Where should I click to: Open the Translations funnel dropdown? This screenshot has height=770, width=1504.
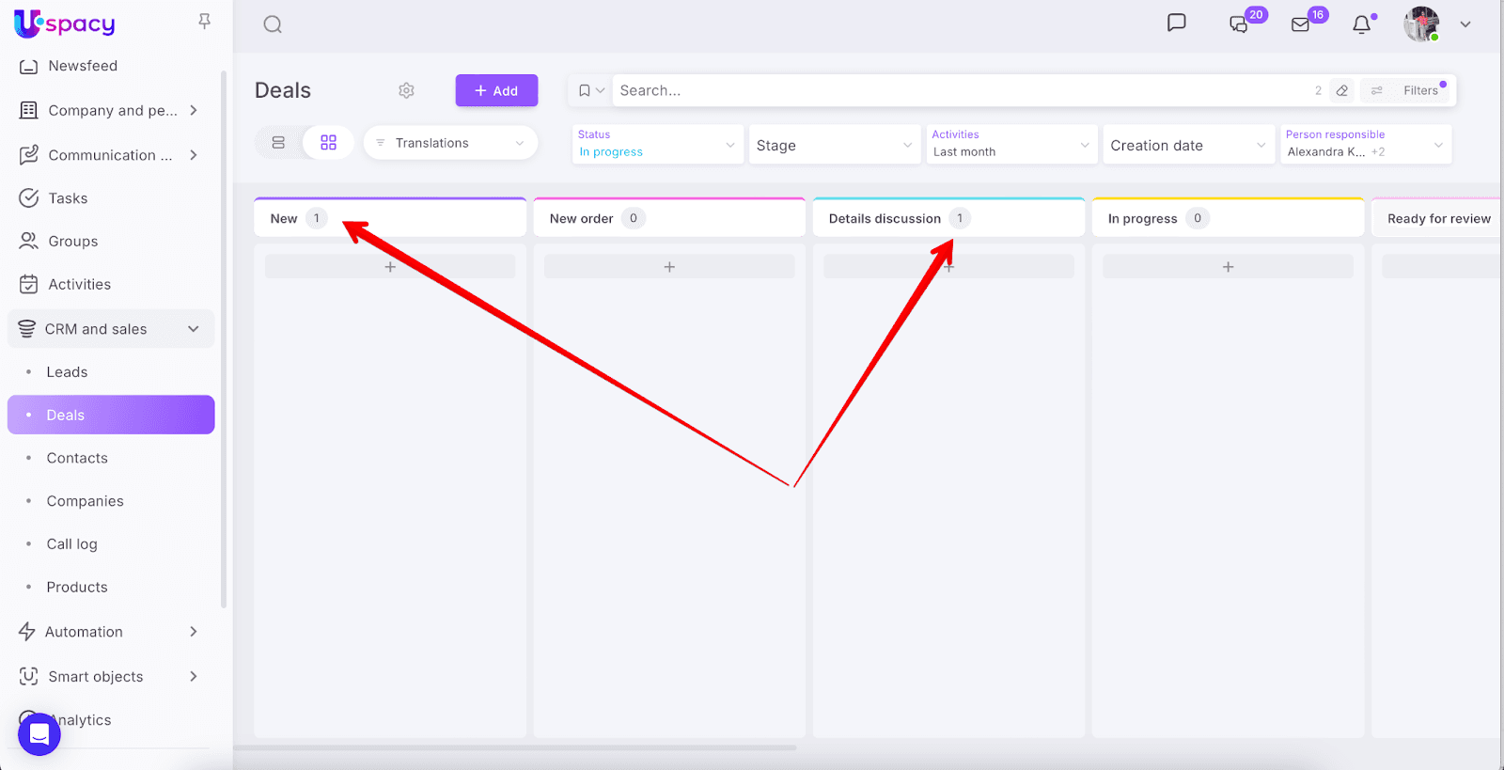(450, 143)
